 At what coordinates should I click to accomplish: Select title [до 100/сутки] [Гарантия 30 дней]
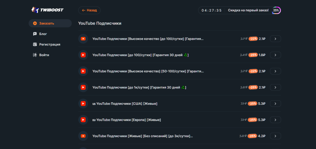pyautogui.click(x=140, y=55)
